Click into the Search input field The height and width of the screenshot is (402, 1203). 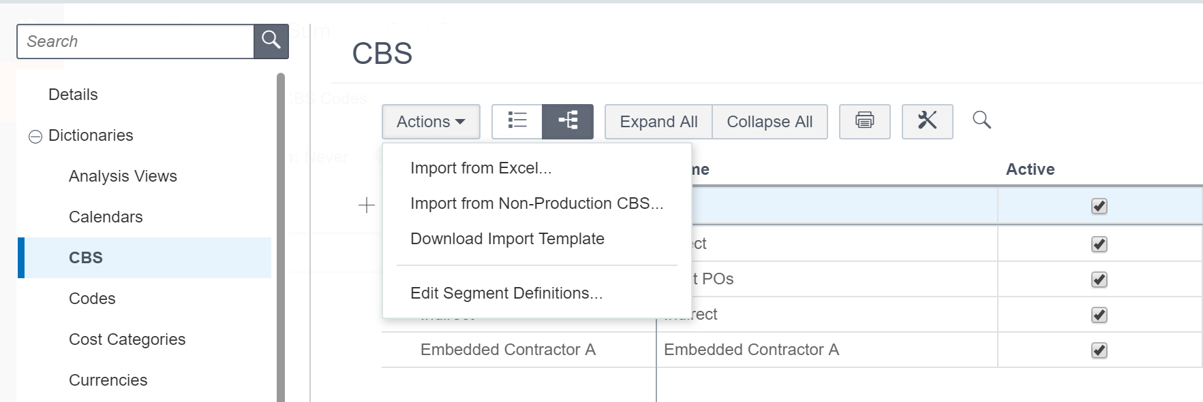[x=136, y=41]
